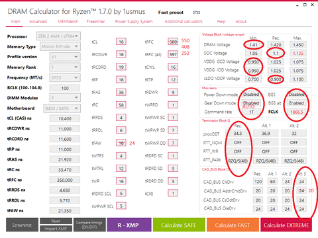Click Calculate SAFE
Viewport: 318px width, 238px height.
point(179,225)
